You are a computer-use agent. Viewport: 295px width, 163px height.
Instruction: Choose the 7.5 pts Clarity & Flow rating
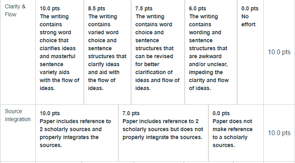click(158, 52)
